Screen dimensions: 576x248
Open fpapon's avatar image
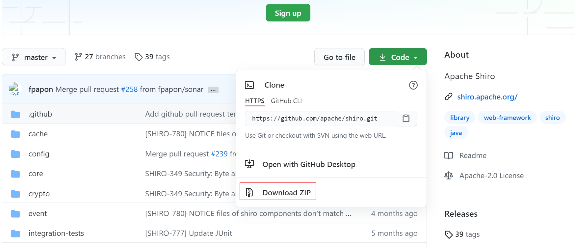tap(15, 89)
